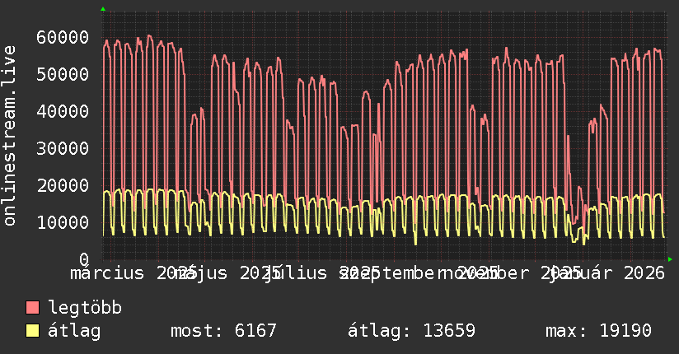Click the 40000 Y-axis label
This screenshot has height=354, width=679.
pyautogui.click(x=63, y=111)
